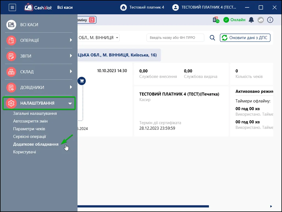Click the search field for ПРРО name
Viewport: 282px width, 212px height.
point(175,38)
